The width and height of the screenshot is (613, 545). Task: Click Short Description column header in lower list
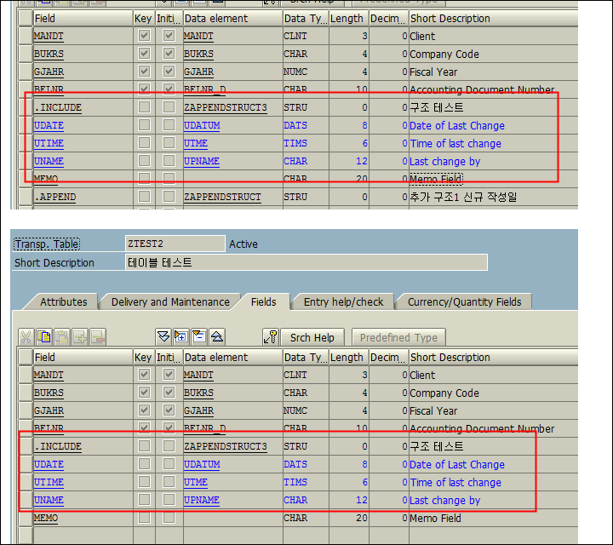(493, 357)
